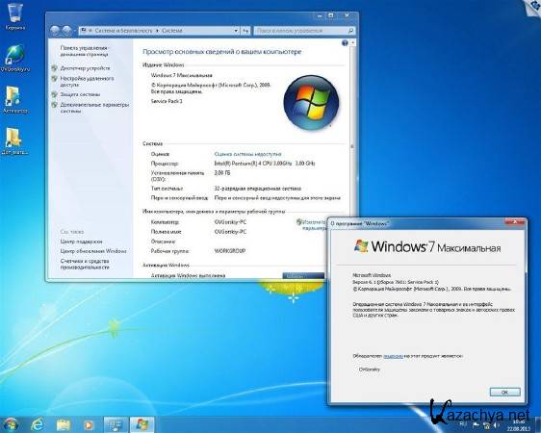Click the refresh button beside the address bar
Image resolution: width=541 pixels, height=433 pixels.
coord(245,31)
